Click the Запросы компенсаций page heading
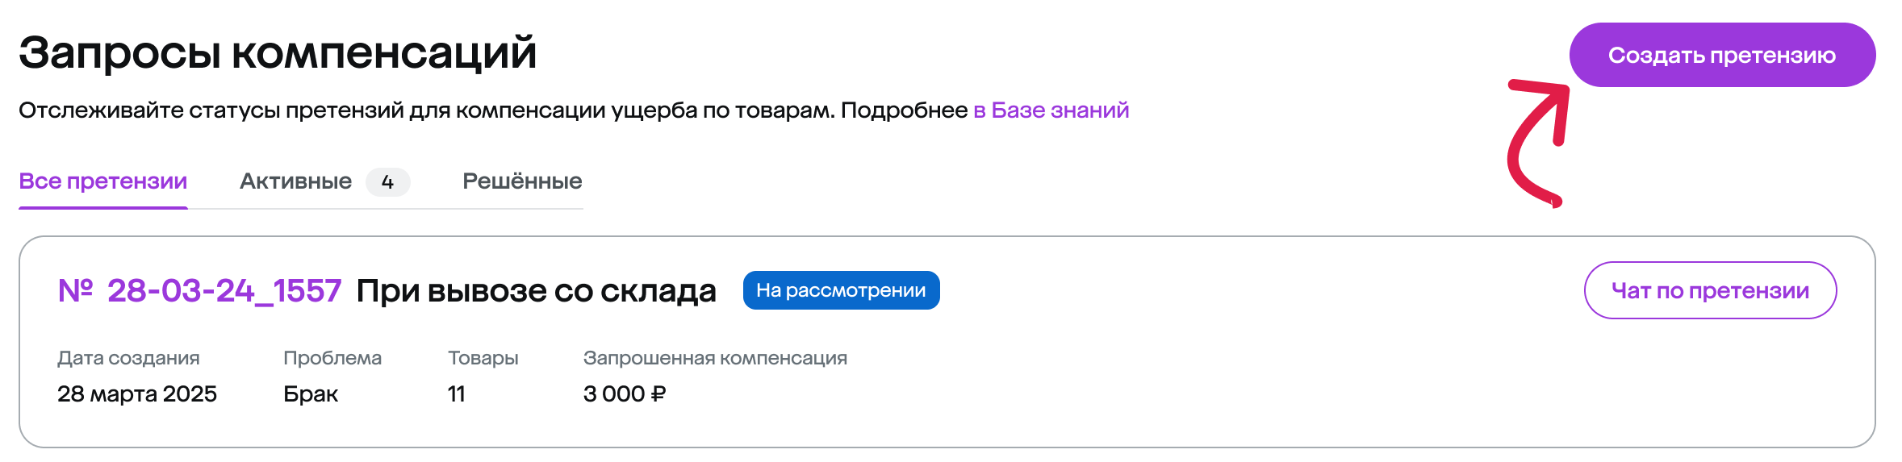This screenshot has height=462, width=1902. click(278, 53)
